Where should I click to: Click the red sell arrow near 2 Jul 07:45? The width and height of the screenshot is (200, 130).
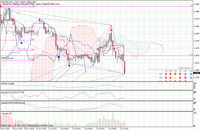pos(98,49)
